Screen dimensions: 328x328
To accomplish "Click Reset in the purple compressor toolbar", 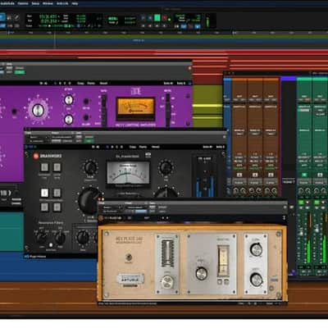I will [x=103, y=83].
